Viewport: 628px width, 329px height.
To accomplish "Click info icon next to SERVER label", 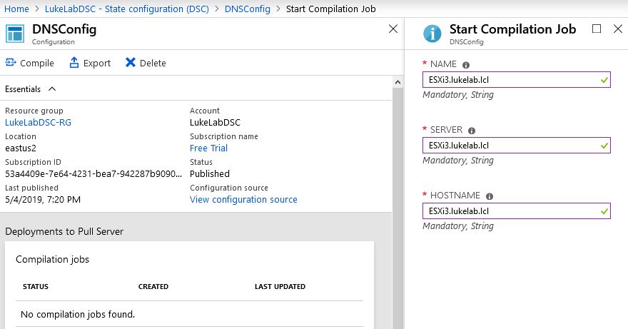I will point(472,131).
